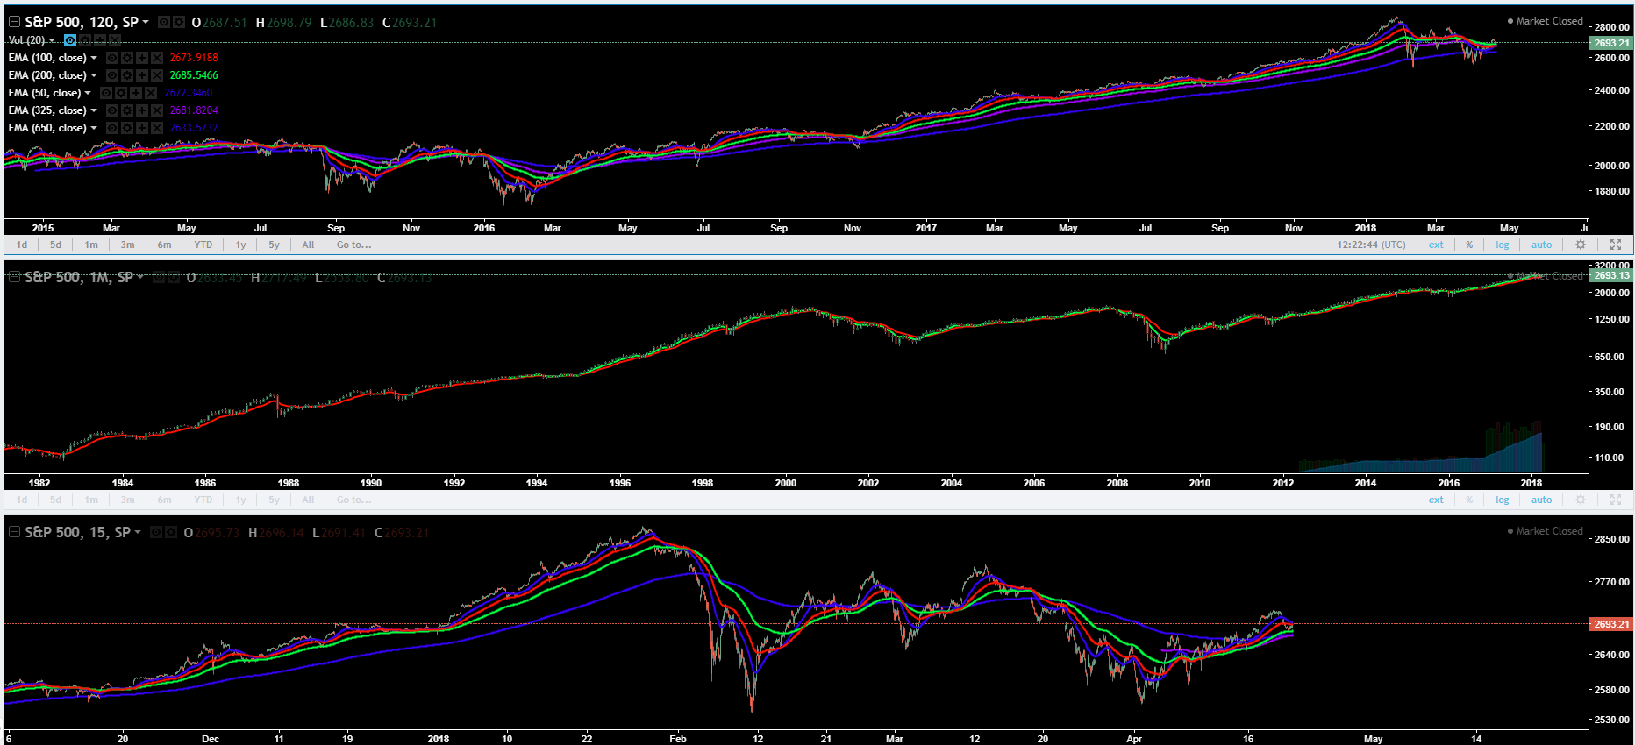Open settings gear for Vol (20) indicator

(85, 40)
